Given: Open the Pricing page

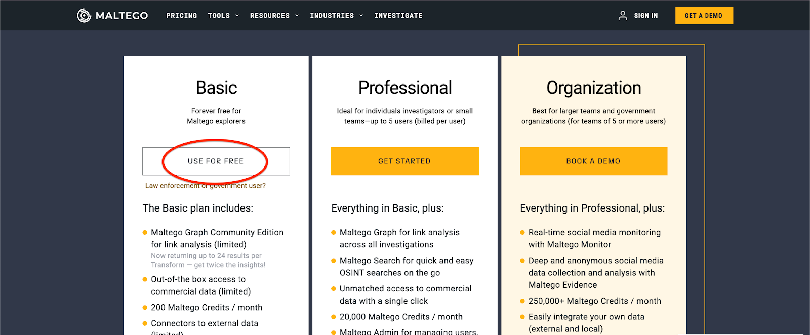Looking at the screenshot, I should tap(182, 16).
